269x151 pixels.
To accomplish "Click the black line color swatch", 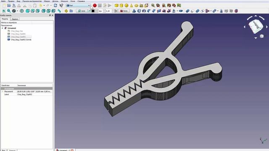I will 93,11.
